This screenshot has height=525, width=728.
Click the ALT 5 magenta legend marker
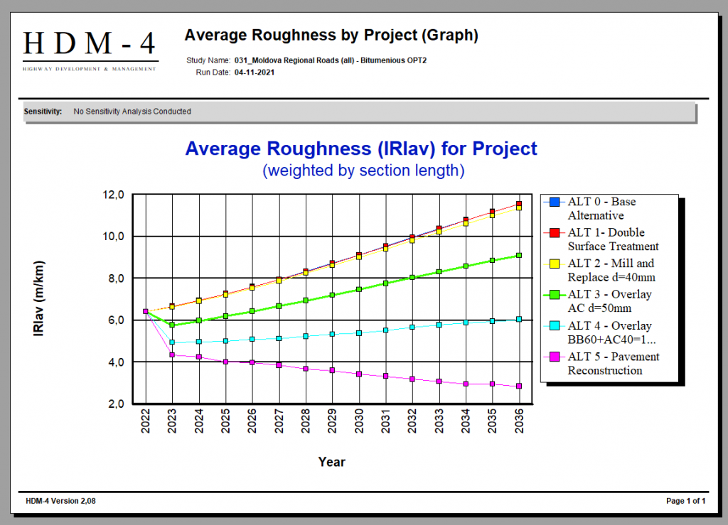click(555, 357)
